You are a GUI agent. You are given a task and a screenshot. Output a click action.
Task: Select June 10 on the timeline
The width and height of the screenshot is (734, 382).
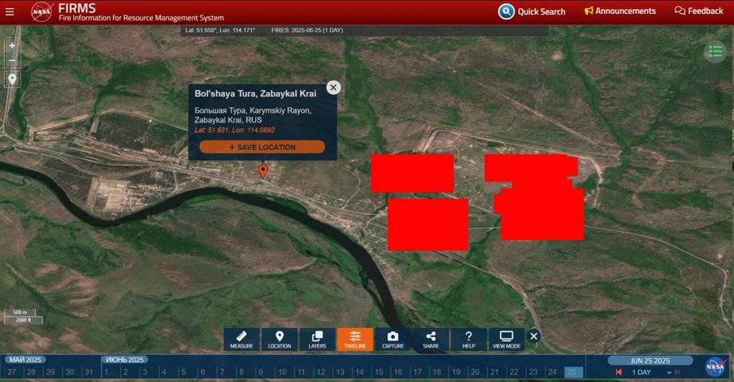[282, 372]
